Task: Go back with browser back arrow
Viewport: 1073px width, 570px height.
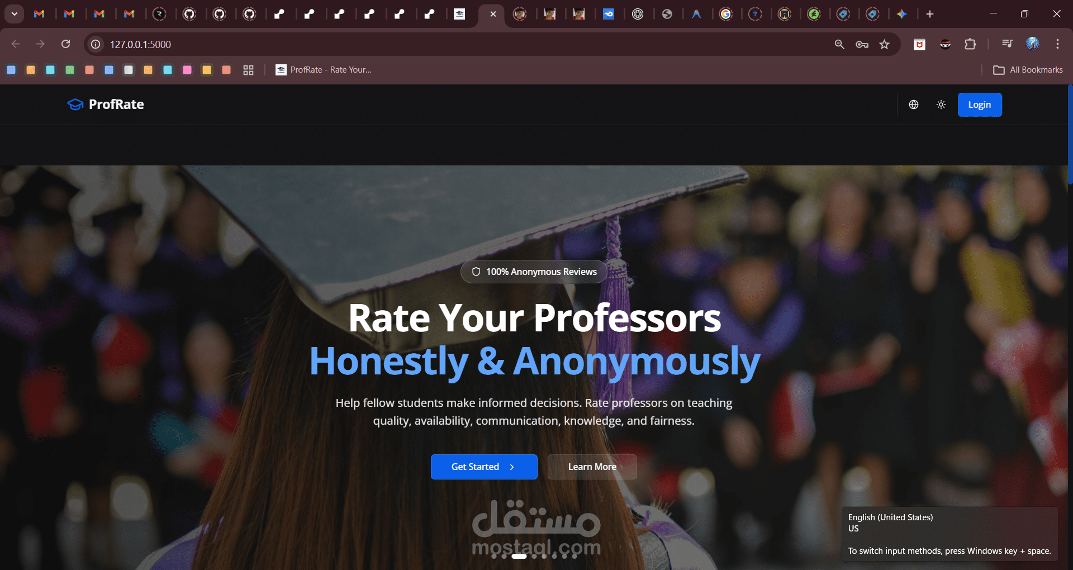Action: [x=16, y=44]
